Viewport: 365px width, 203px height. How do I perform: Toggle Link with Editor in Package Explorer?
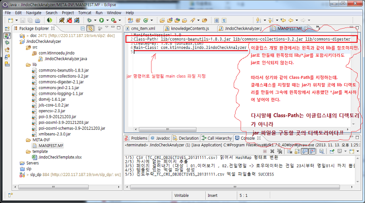point(90,29)
